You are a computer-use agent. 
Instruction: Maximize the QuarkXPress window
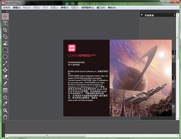(x=168, y=2)
